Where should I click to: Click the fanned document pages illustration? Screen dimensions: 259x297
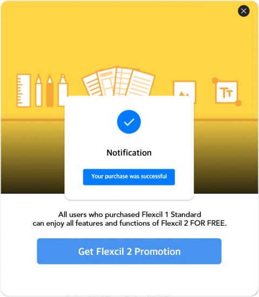pos(119,81)
